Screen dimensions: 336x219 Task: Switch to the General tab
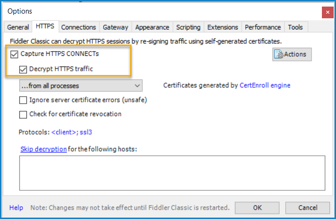click(x=18, y=27)
